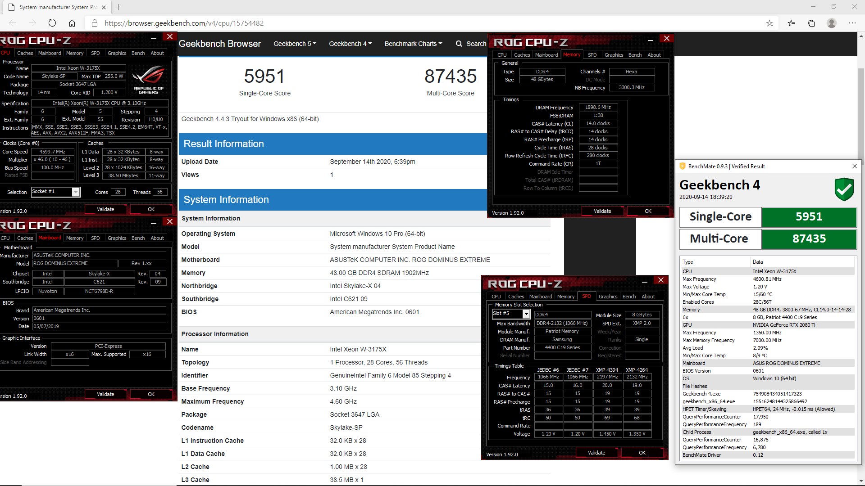Select Graphics tab in CPU-Z Mainboard window
This screenshot has width=865, height=486.
tap(117, 238)
